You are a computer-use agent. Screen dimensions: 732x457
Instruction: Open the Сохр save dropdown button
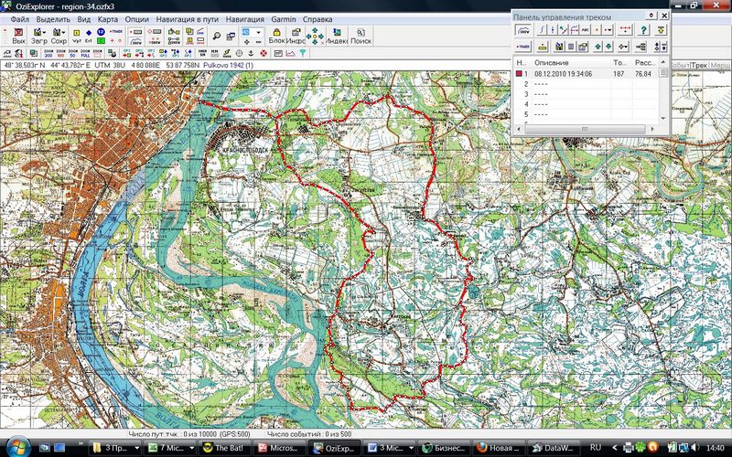coord(59,36)
